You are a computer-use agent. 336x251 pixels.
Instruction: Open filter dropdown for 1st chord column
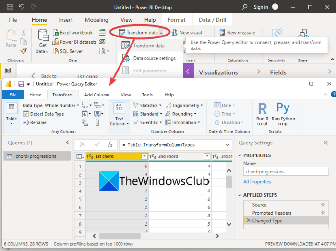[x=144, y=156]
